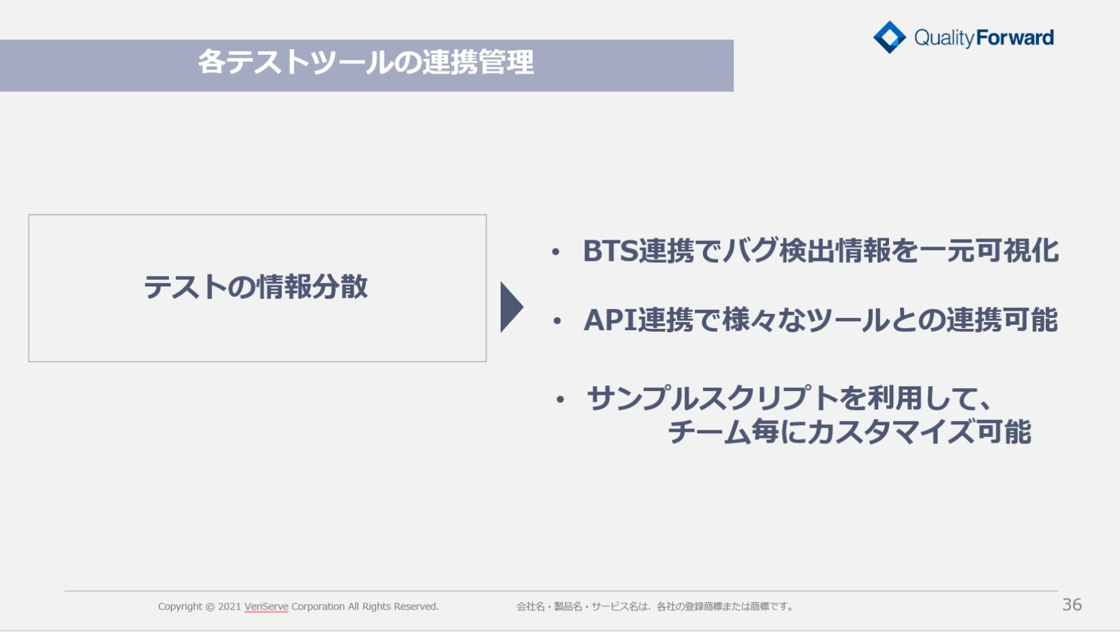Image resolution: width=1120 pixels, height=632 pixels.
Task: Click the year 2021 in the copyright
Action: coord(230,607)
